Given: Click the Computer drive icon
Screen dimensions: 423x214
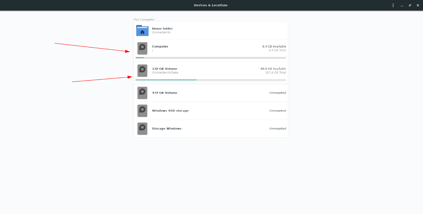Looking at the screenshot, I should pos(142,48).
